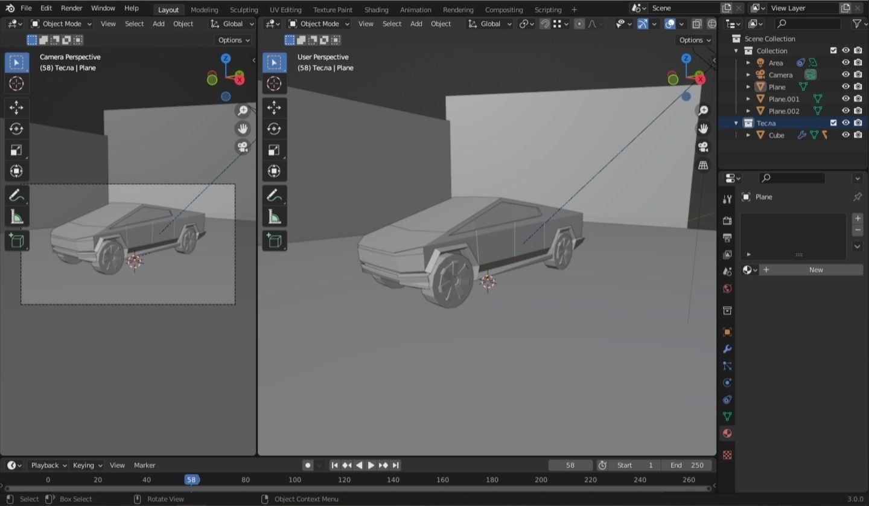Viewport: 869px width, 506px height.
Task: Click the zoom magnifier in Camera Perspective viewport
Action: point(243,110)
